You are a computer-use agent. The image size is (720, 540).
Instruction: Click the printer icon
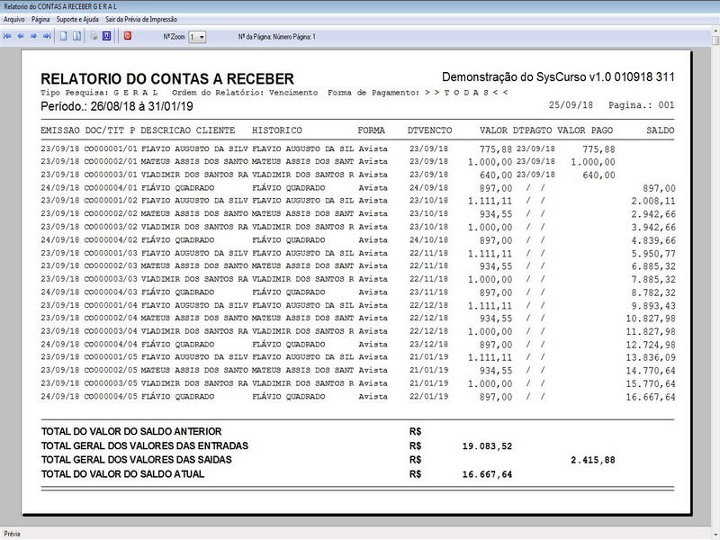click(x=94, y=36)
